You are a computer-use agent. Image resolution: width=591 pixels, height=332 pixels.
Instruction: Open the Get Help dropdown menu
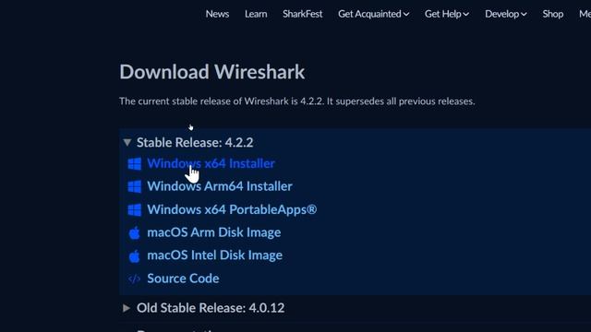click(x=447, y=14)
